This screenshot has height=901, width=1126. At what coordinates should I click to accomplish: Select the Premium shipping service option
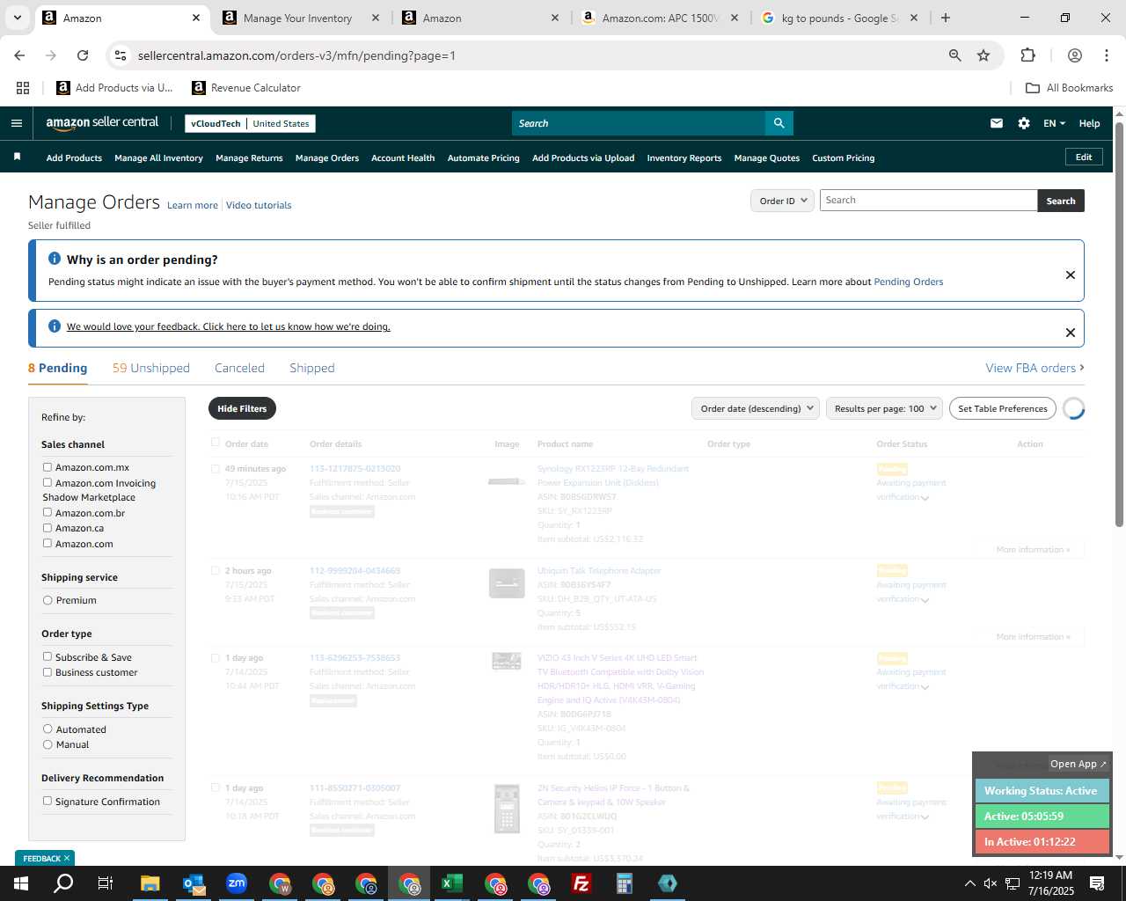click(48, 600)
